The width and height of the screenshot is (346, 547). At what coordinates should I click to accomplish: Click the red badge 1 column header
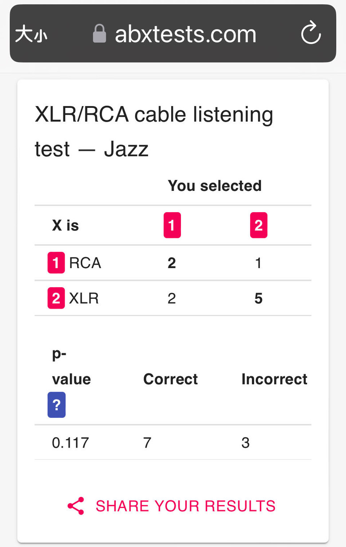click(172, 225)
